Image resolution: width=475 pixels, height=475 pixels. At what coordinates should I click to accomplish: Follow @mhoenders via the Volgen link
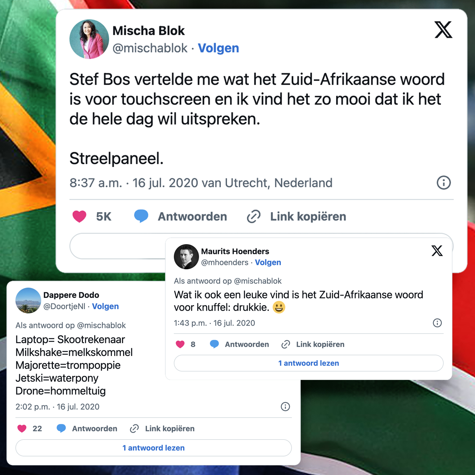point(268,263)
